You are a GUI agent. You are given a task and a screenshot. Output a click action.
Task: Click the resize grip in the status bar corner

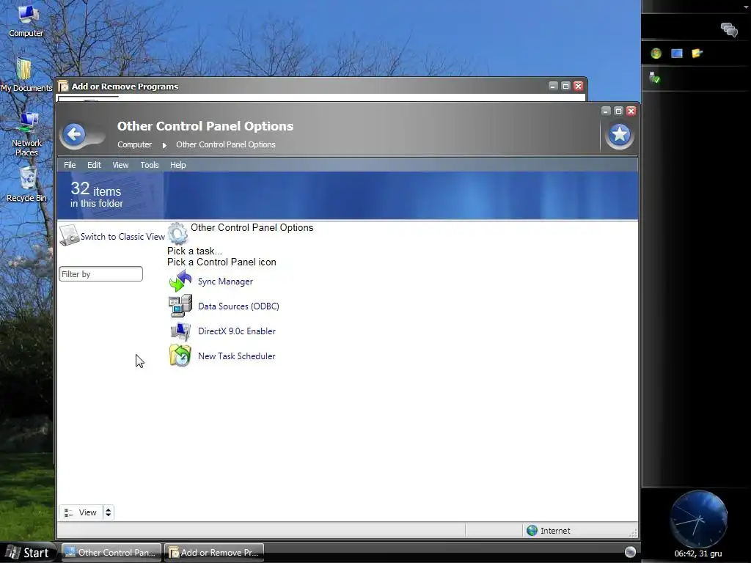click(x=633, y=533)
